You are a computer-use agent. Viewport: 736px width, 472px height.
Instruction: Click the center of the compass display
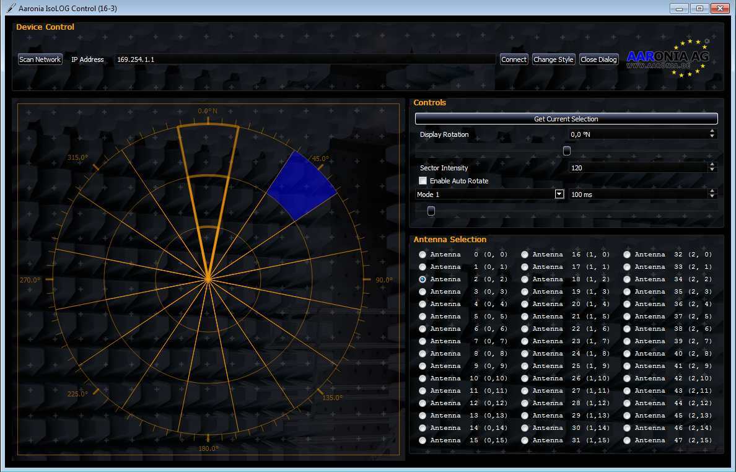(208, 279)
